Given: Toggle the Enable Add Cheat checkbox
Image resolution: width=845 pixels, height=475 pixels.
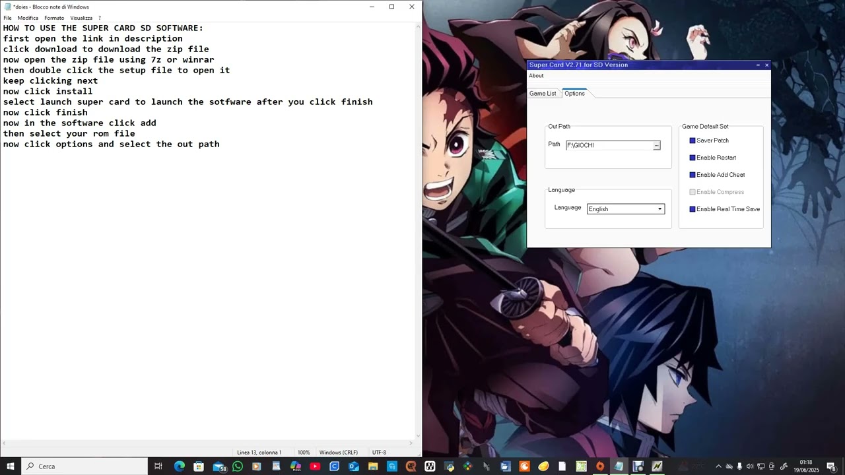Looking at the screenshot, I should tap(693, 175).
